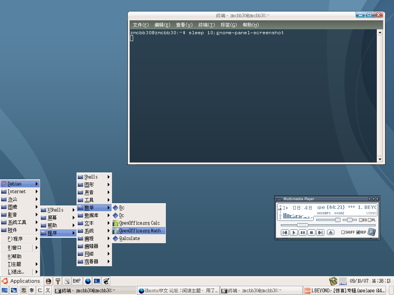Viewport: 394px width, 295px height.
Task: Click the Debian swirl icon in the menu
Action: tap(4, 184)
